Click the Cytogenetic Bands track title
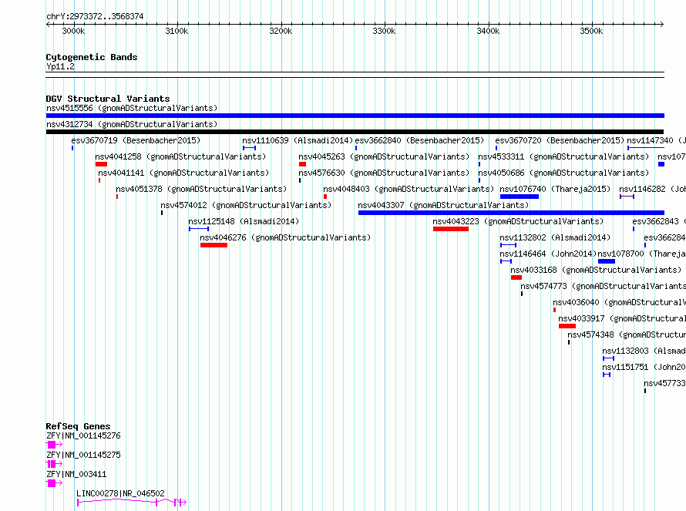The width and height of the screenshot is (686, 511). pyautogui.click(x=92, y=57)
